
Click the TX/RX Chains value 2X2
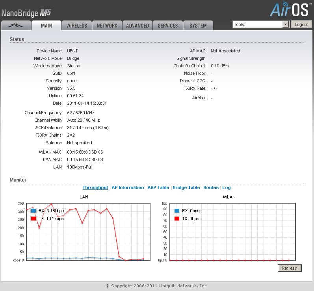(71, 135)
